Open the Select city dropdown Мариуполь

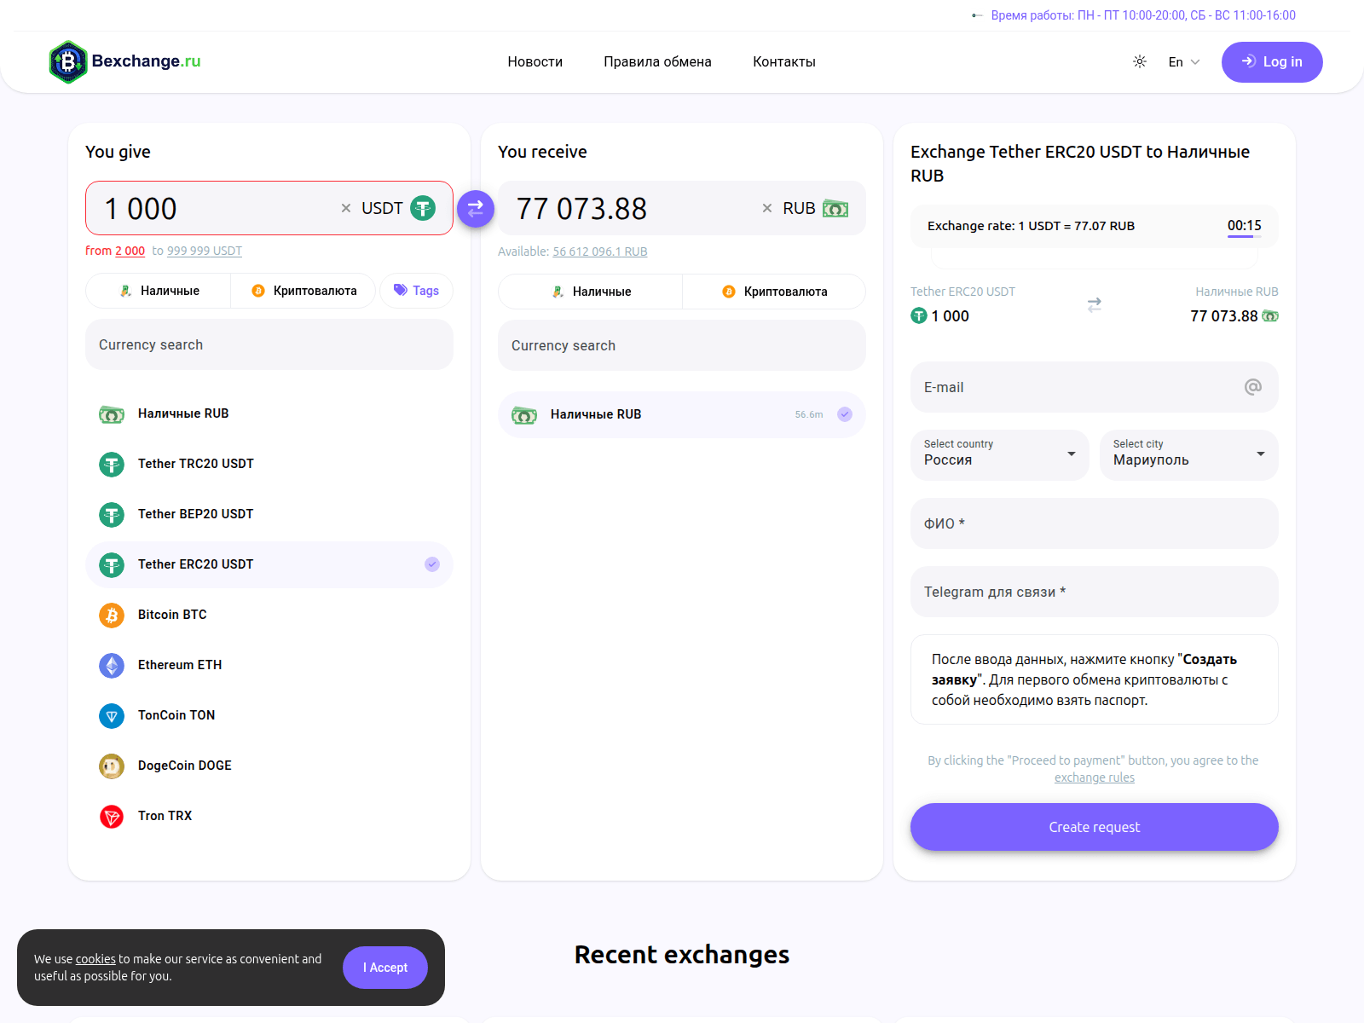click(x=1189, y=454)
